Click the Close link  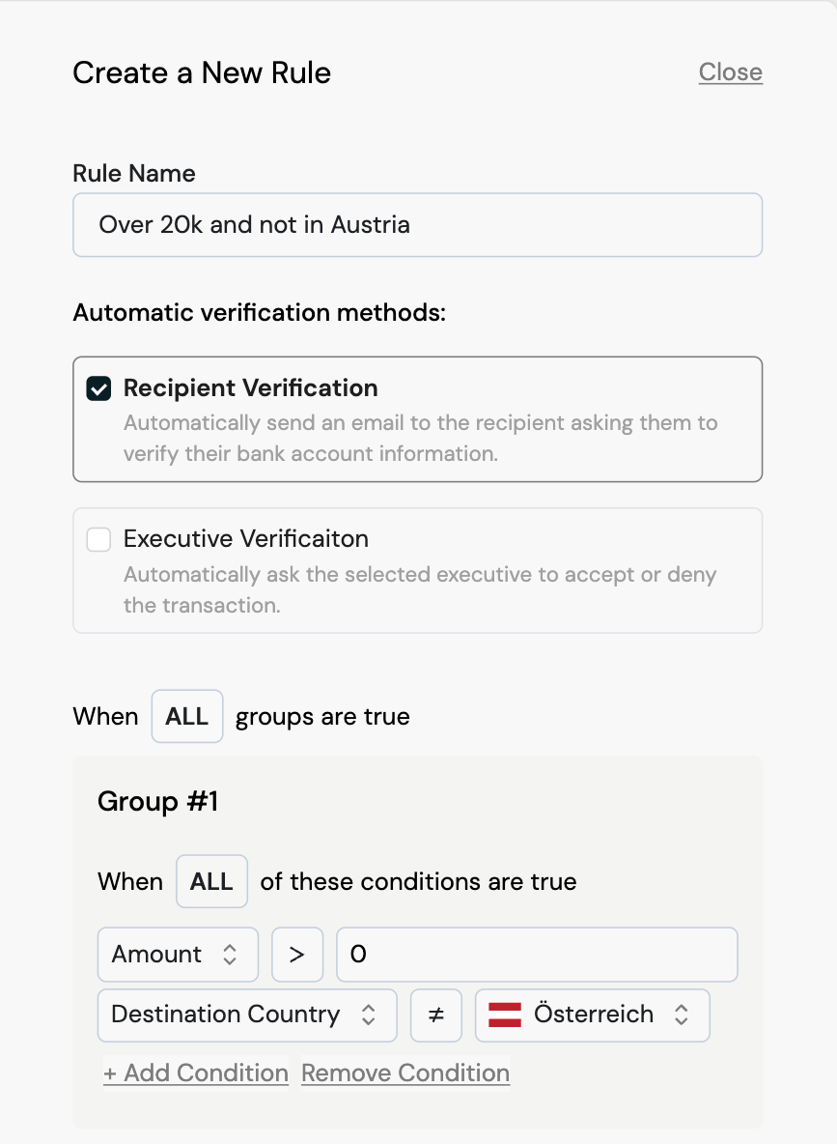[730, 71]
